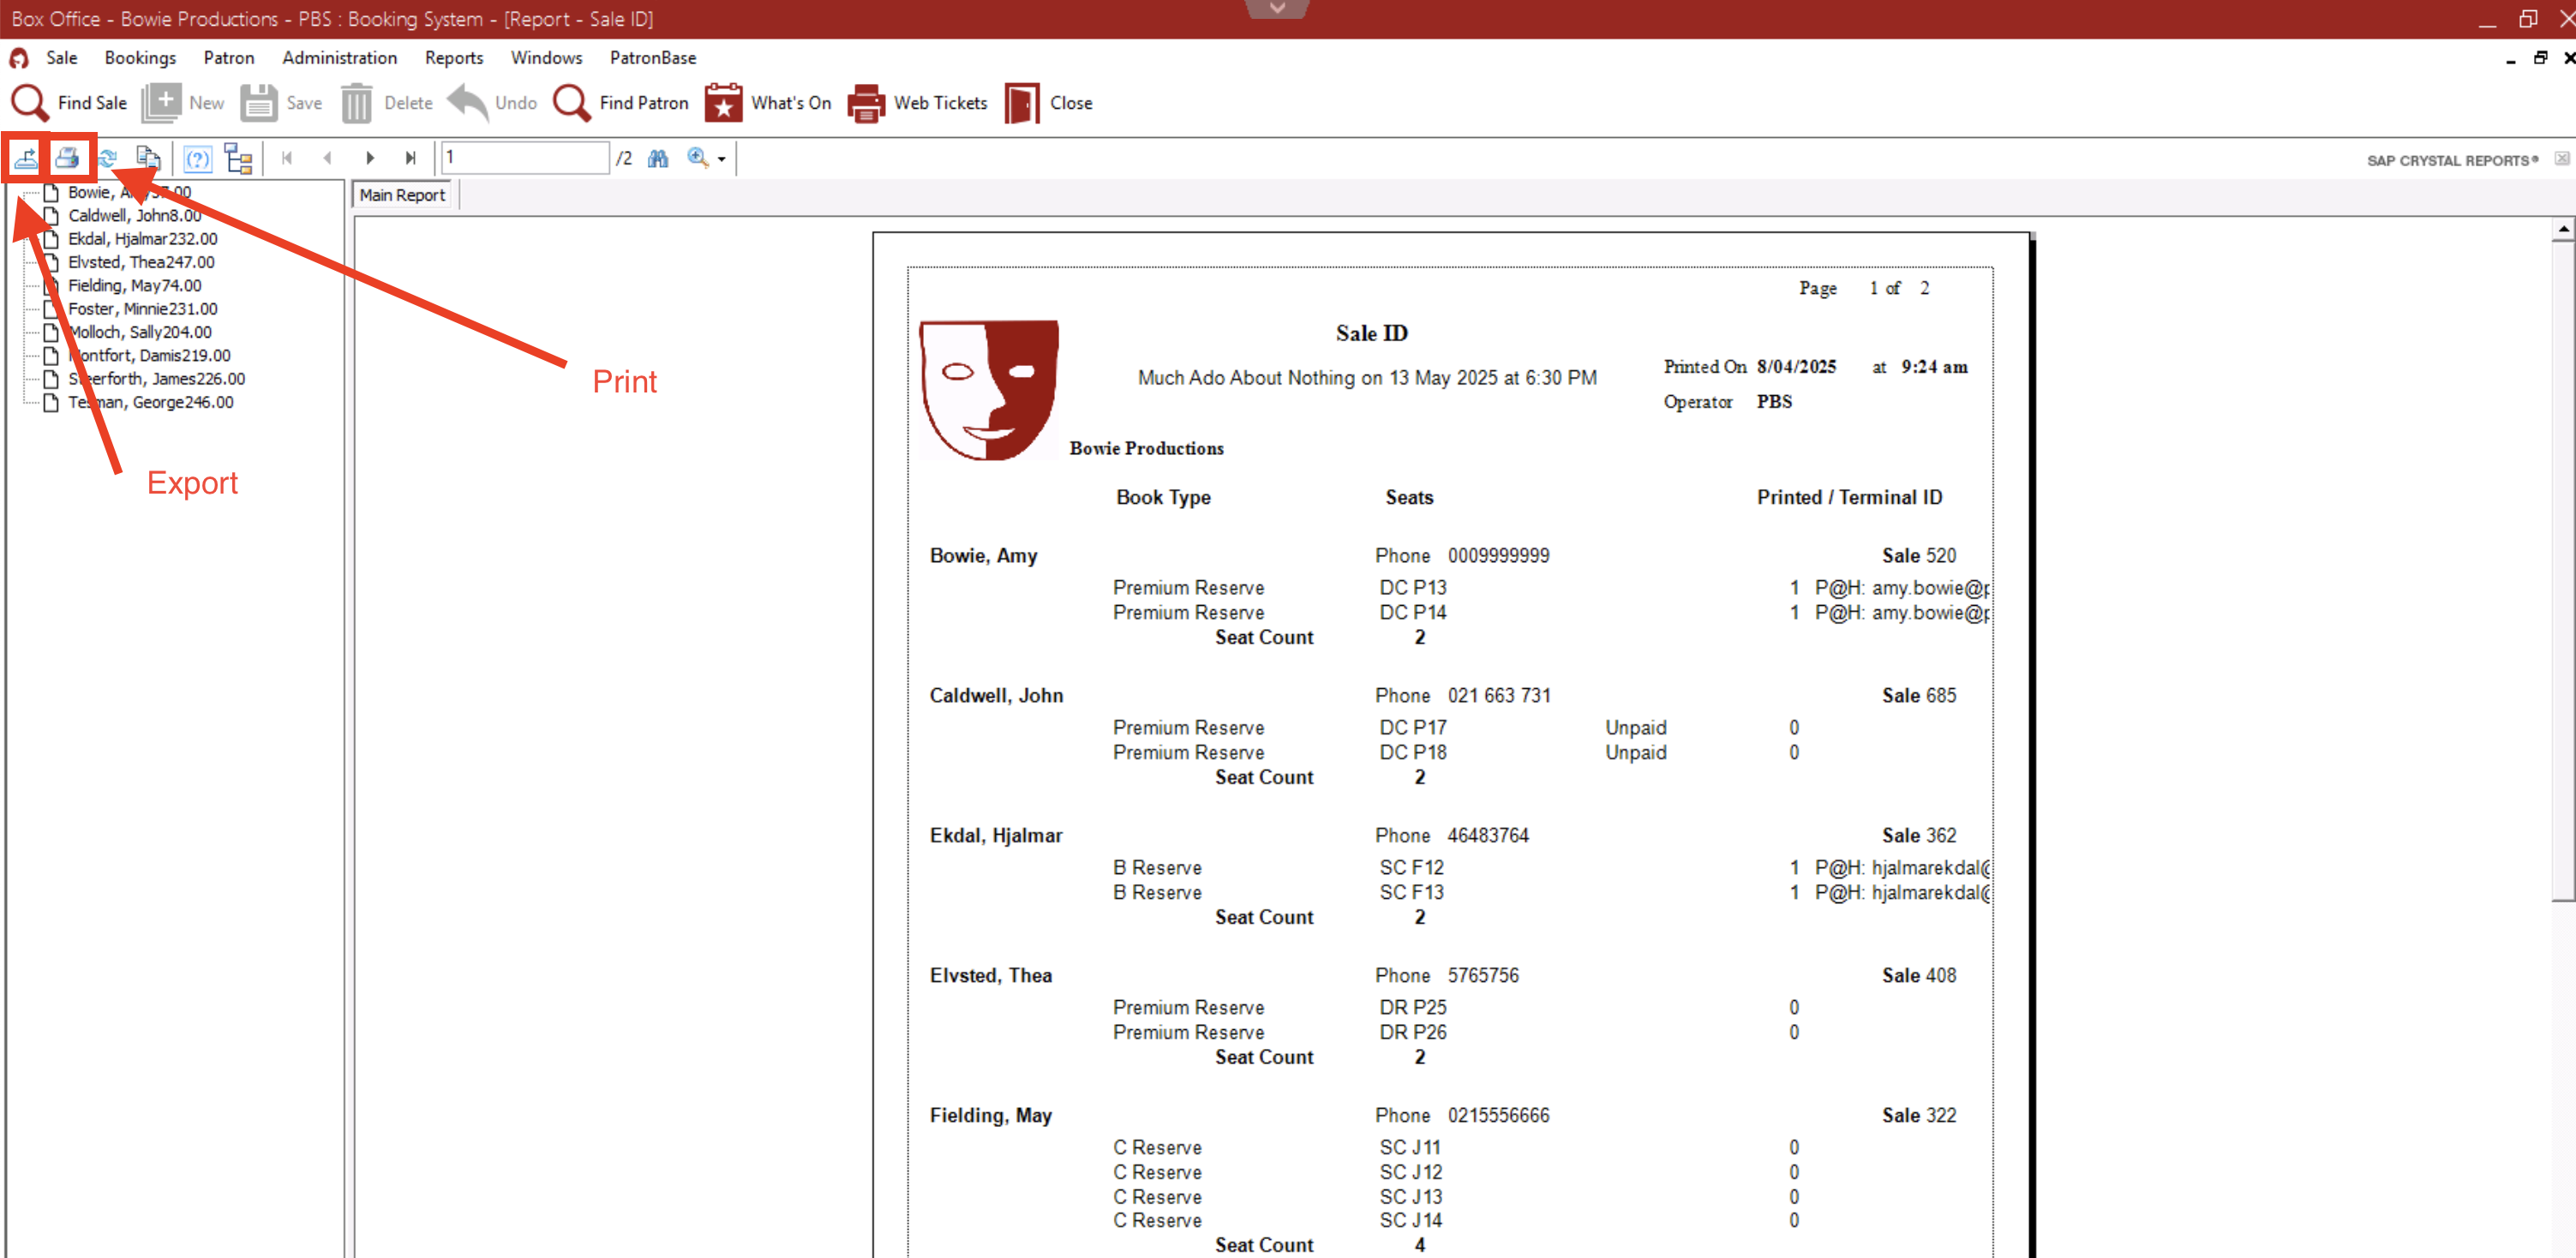
Task: Click Find Sale toolbar button
Action: click(x=70, y=103)
